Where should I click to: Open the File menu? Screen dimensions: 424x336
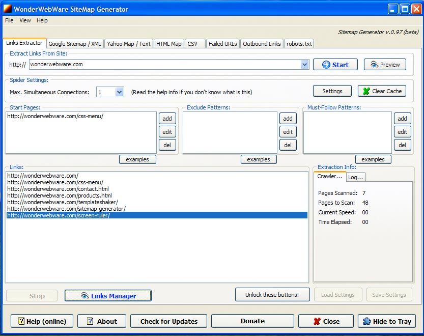tap(9, 20)
